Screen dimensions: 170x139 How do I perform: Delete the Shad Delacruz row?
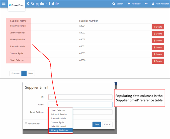tap(158, 61)
